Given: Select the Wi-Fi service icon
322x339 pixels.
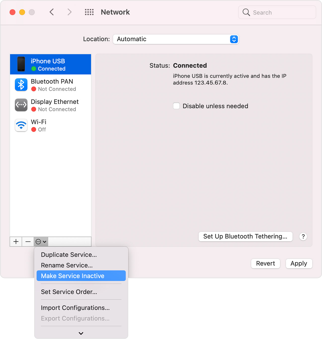Looking at the screenshot, I should click(x=21, y=125).
